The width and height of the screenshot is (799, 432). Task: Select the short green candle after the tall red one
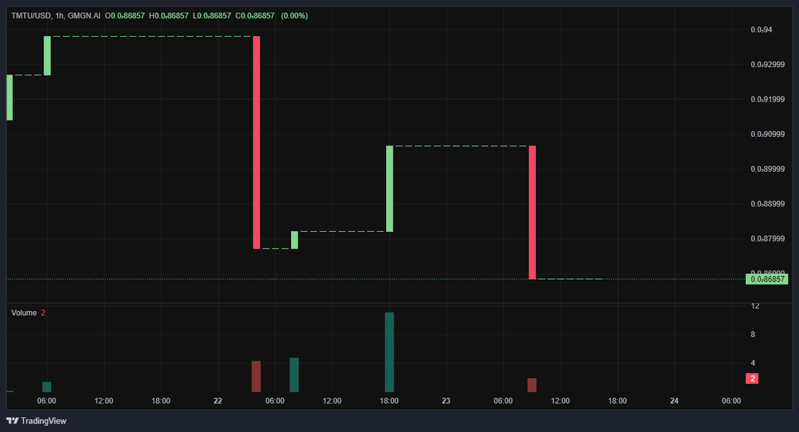[x=294, y=241]
